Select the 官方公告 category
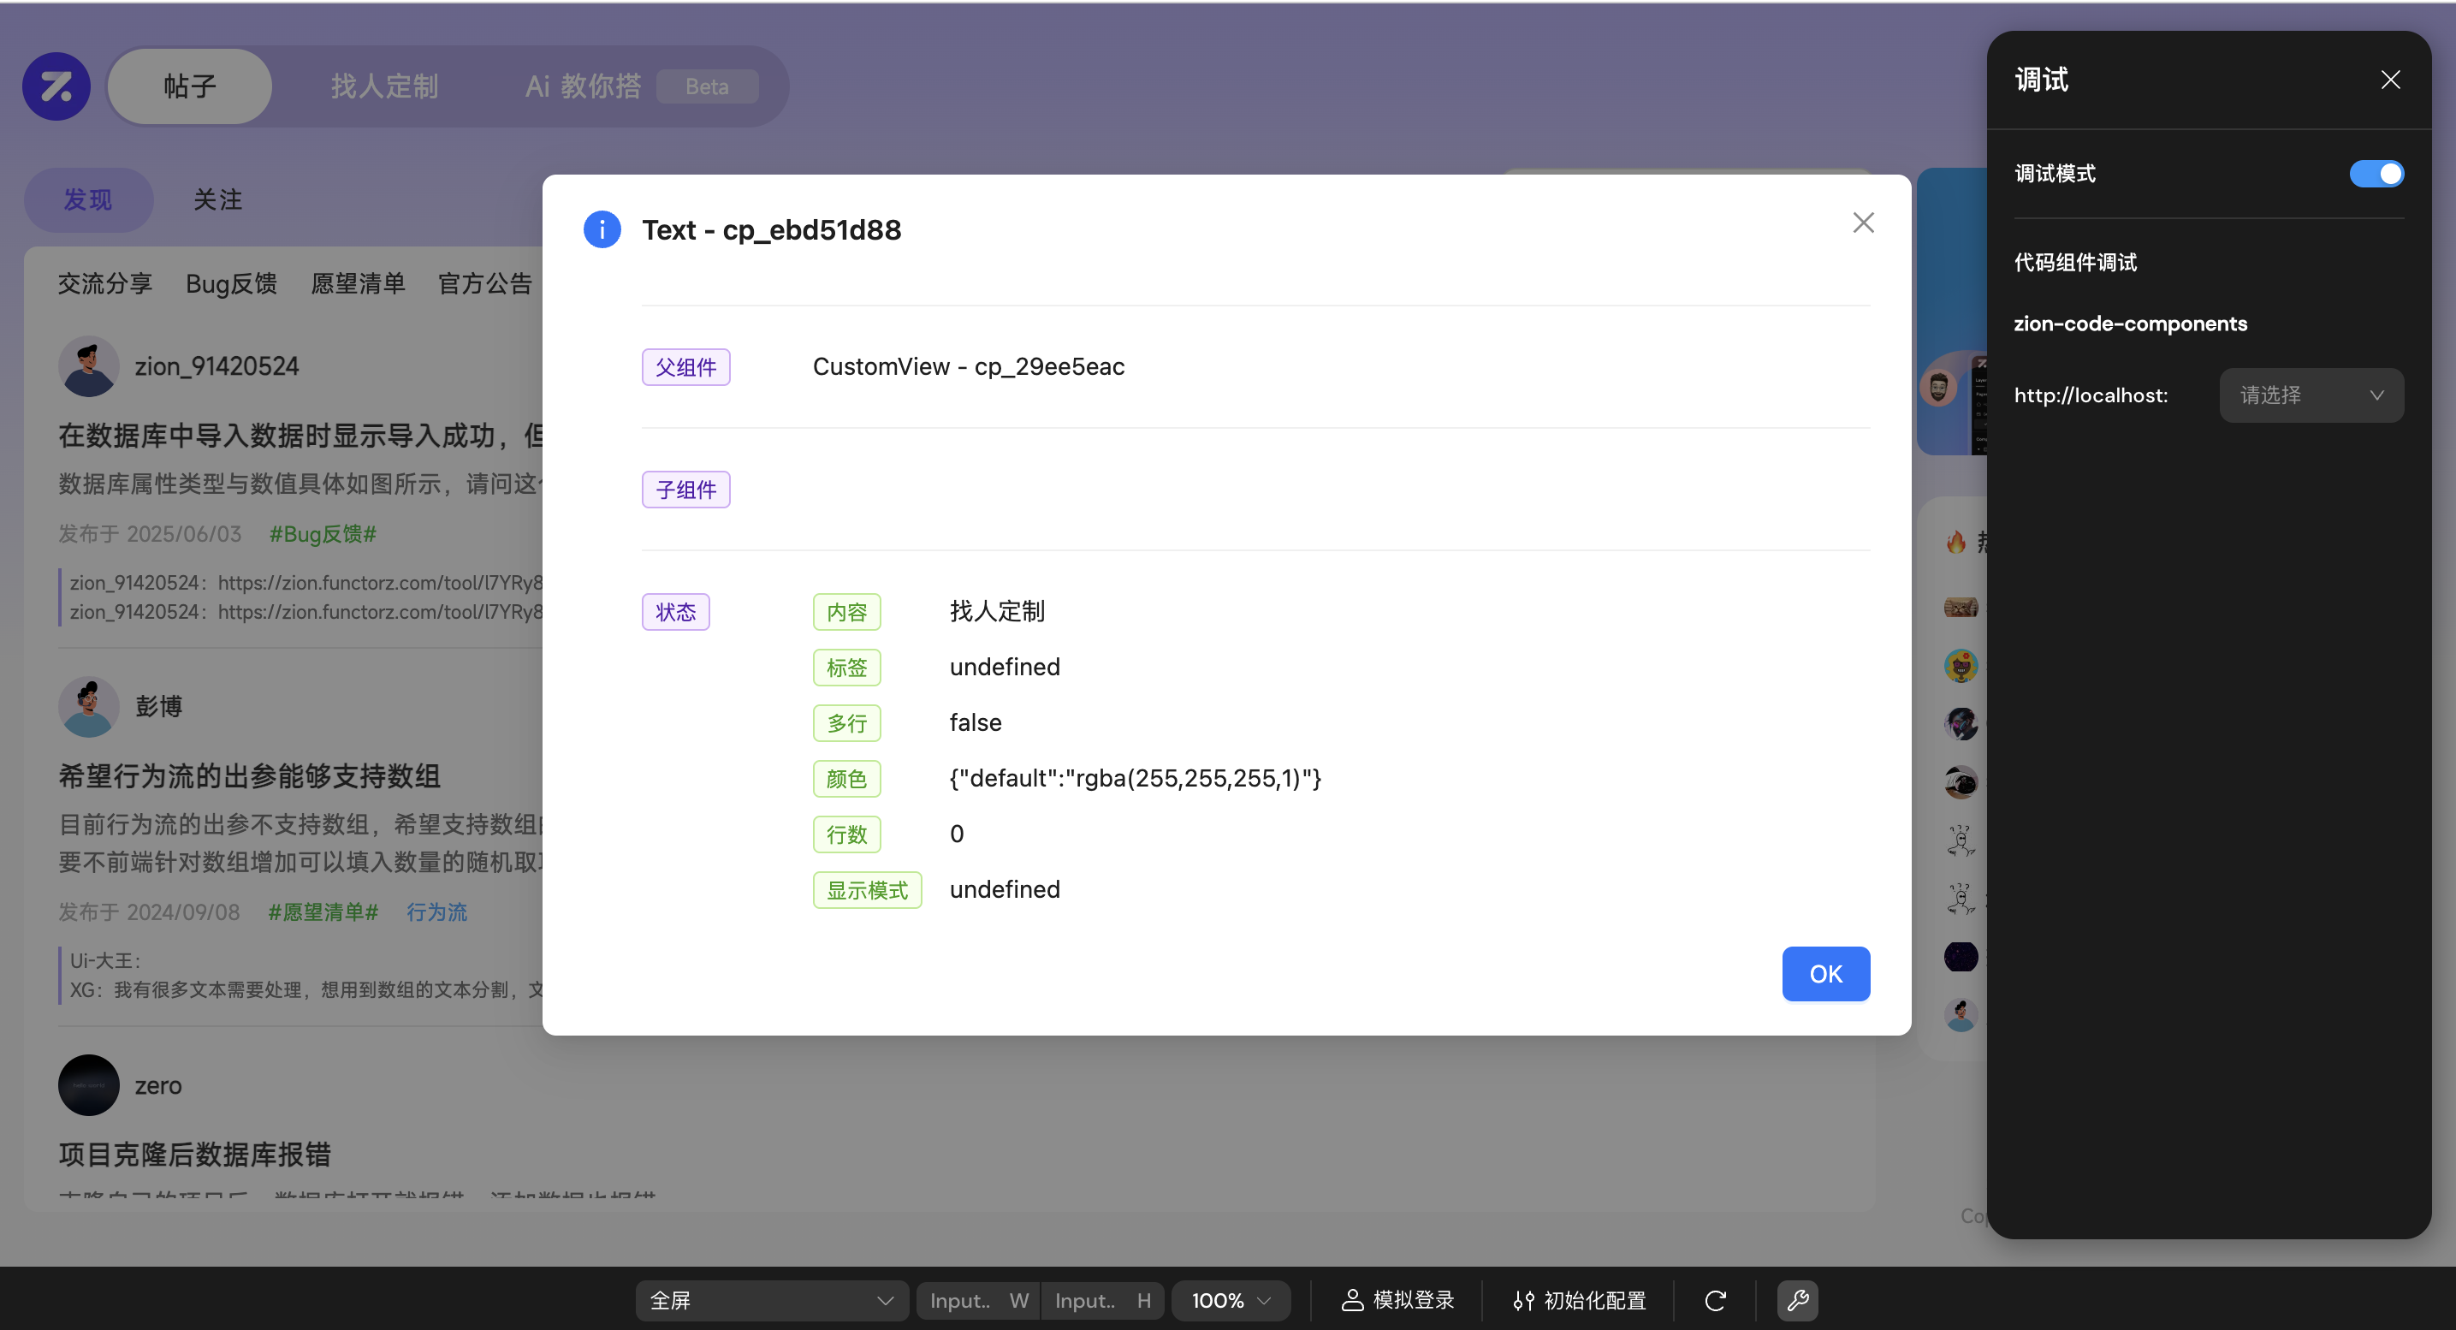Screen dimensions: 2456x1330 [484, 283]
